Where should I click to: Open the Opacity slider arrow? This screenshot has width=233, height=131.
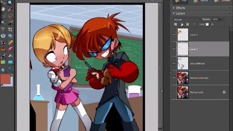[223, 19]
